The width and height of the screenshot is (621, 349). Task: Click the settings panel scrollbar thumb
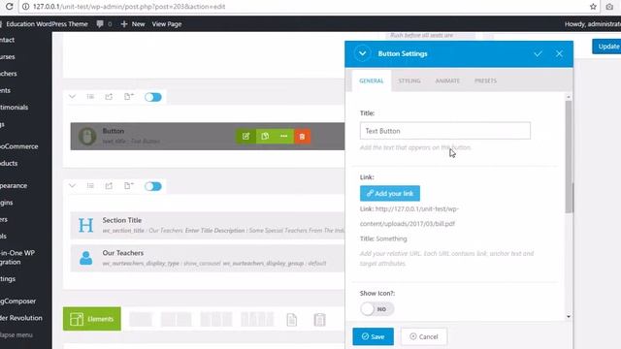(x=569, y=157)
